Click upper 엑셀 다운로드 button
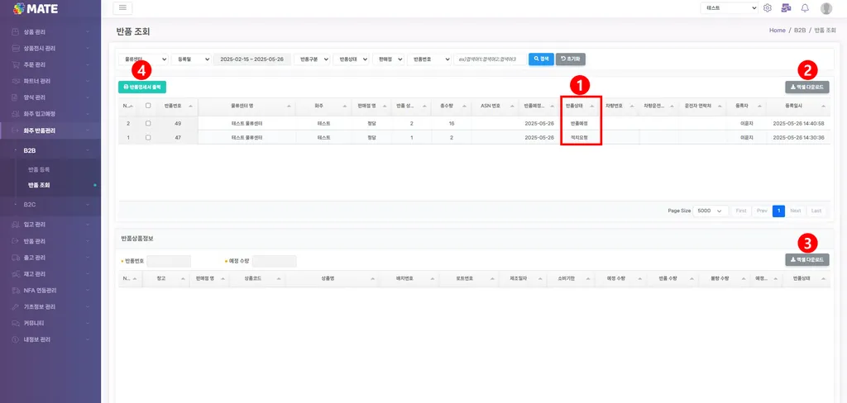The width and height of the screenshot is (847, 403). (x=807, y=87)
